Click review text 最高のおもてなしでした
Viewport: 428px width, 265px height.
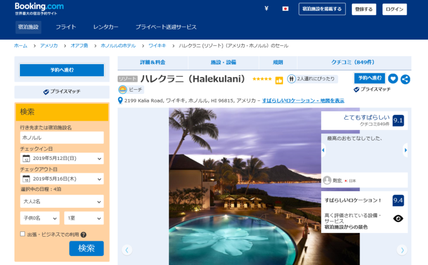[354, 138]
